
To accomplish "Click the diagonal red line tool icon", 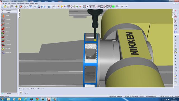I will point(96,6).
